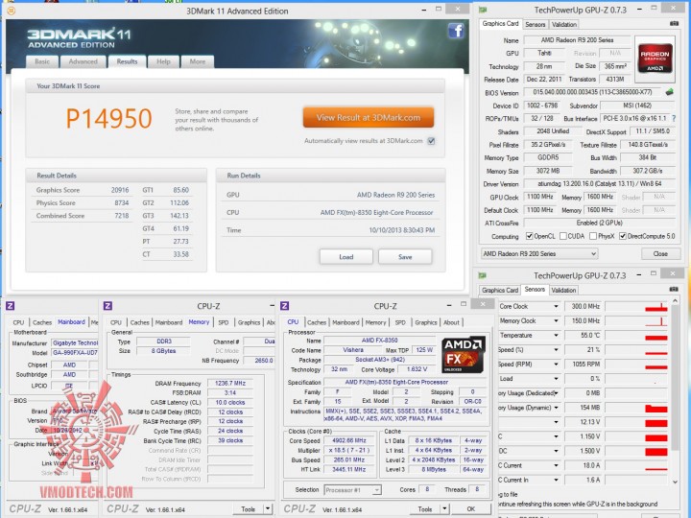Click the bus interface question mark icon
Image resolution: width=691 pixels, height=518 pixels.
click(x=674, y=119)
